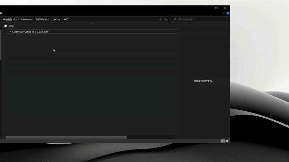Navigate to 本地磁盘 (D:) in breadcrumb

(x=10, y=19)
